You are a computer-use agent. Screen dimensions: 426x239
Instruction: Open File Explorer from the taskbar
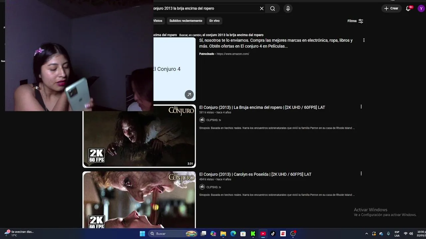pos(223,234)
